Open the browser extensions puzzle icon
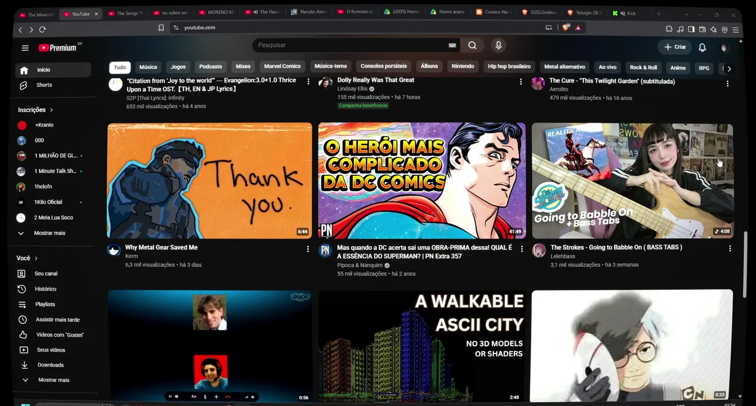Viewport: 756px width, 406px height. 670,29
